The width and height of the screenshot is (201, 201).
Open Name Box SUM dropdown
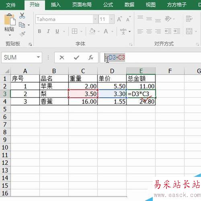click(38, 57)
